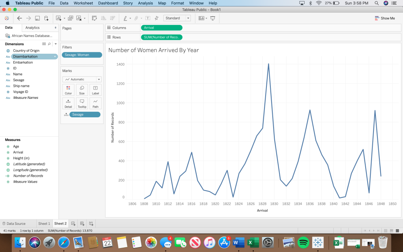Toggle the mark labels toolbar button
The image size is (403, 252).
pyautogui.click(x=148, y=18)
